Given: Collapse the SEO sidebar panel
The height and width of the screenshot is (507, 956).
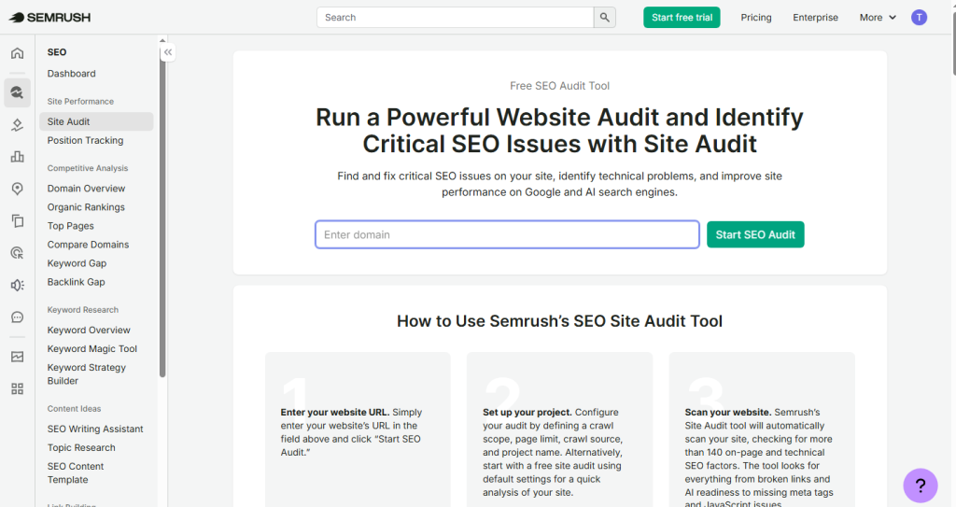Looking at the screenshot, I should pyautogui.click(x=168, y=52).
